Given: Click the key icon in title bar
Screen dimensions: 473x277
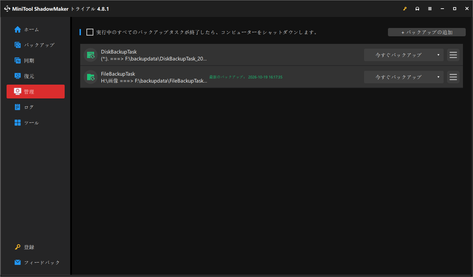Looking at the screenshot, I should (405, 9).
